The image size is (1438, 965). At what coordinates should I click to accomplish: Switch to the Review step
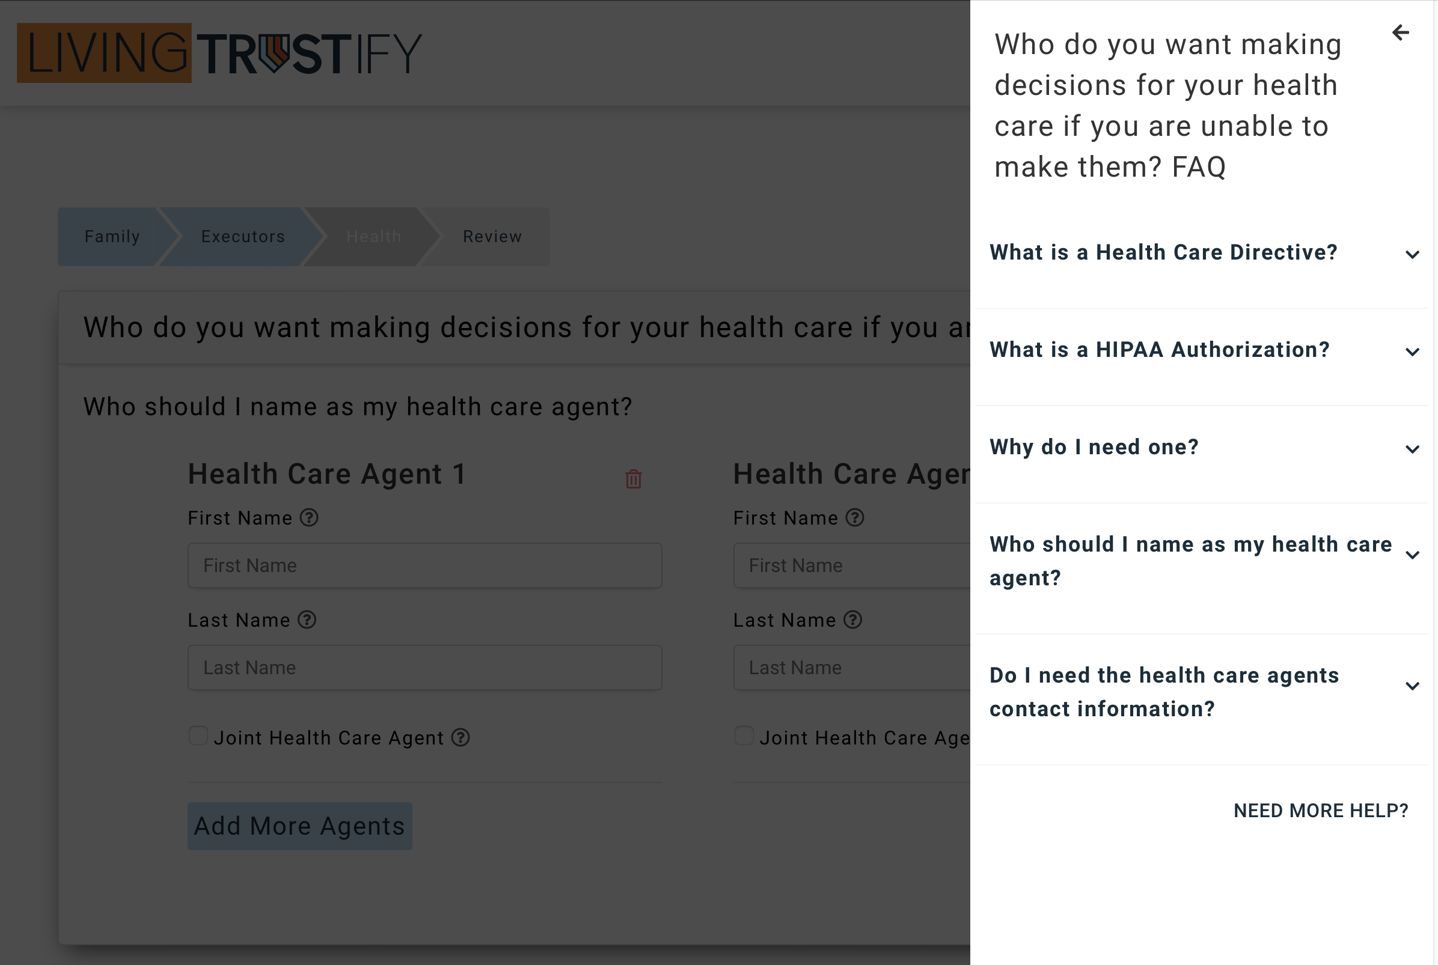click(x=492, y=236)
